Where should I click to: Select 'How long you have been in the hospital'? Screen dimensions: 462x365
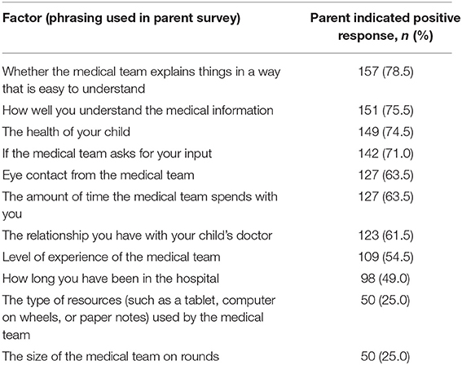(111, 279)
